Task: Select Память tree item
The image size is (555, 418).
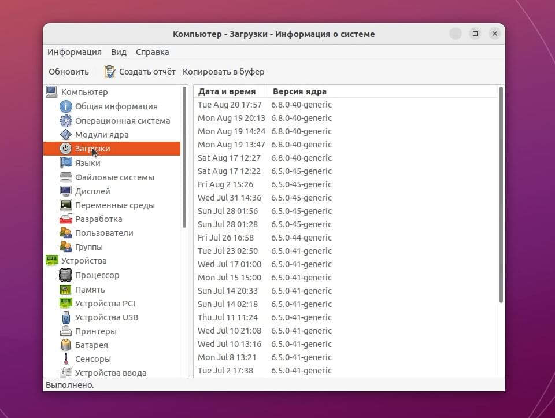Action: 90,290
